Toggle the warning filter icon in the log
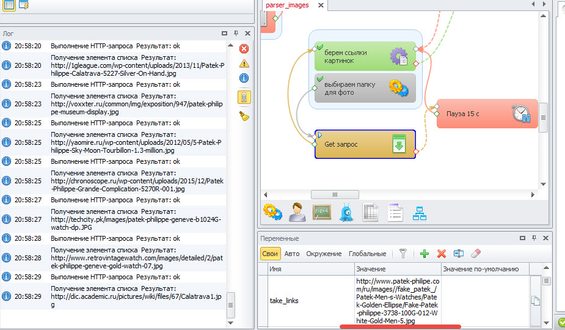 click(x=244, y=64)
